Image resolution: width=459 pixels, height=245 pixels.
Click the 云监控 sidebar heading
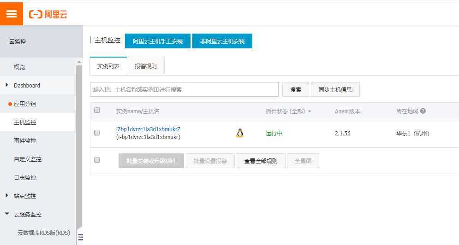click(x=18, y=41)
